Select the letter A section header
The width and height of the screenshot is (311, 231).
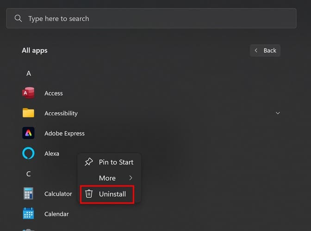[x=29, y=73]
